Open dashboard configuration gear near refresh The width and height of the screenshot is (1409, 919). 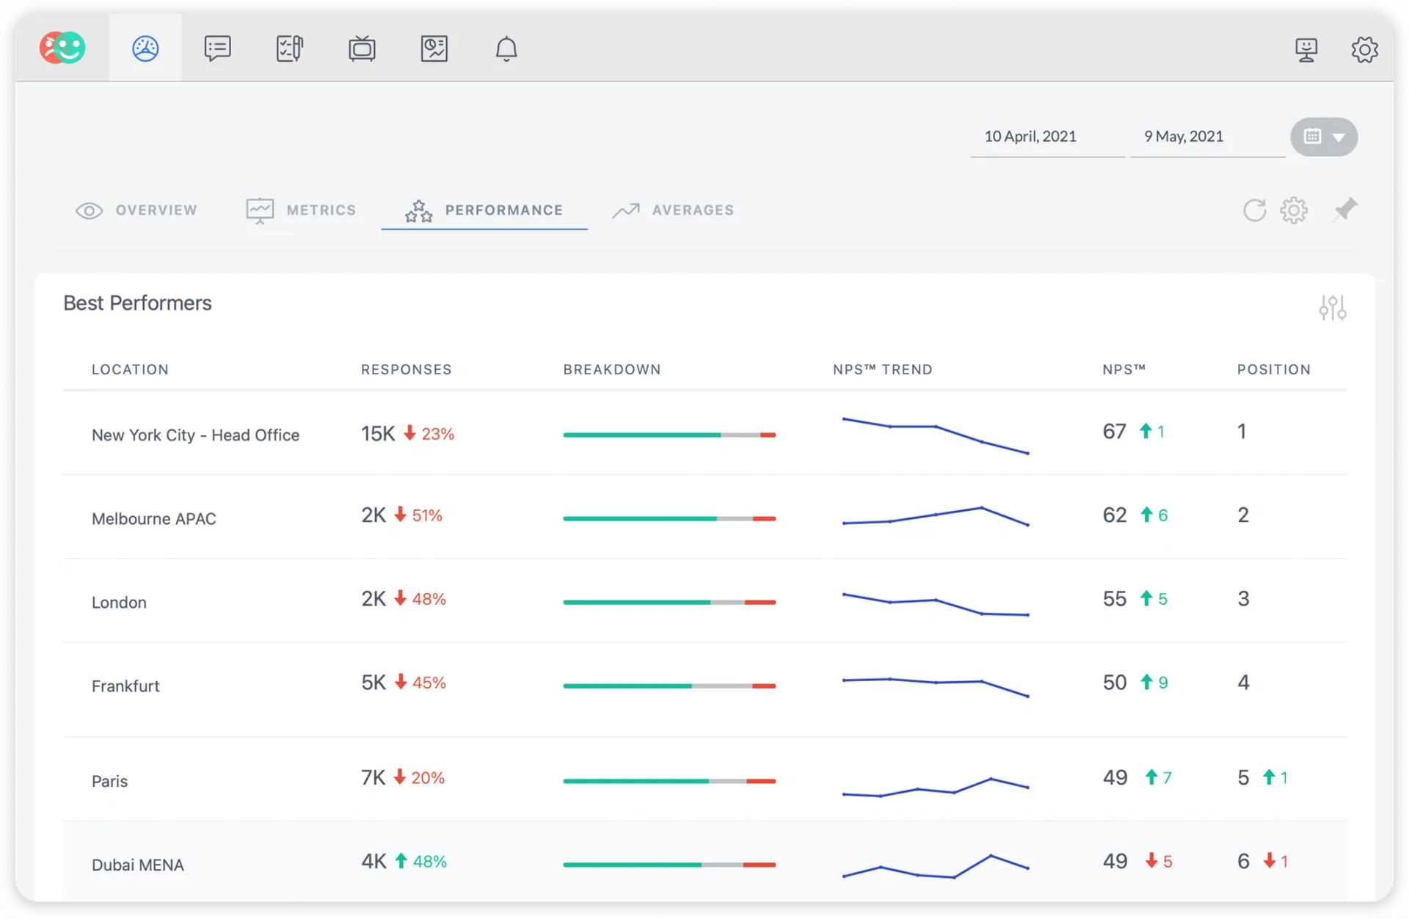[x=1294, y=211]
